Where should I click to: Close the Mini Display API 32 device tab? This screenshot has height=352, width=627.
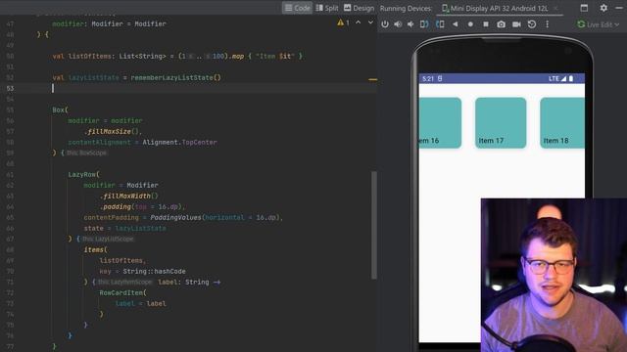coord(555,8)
